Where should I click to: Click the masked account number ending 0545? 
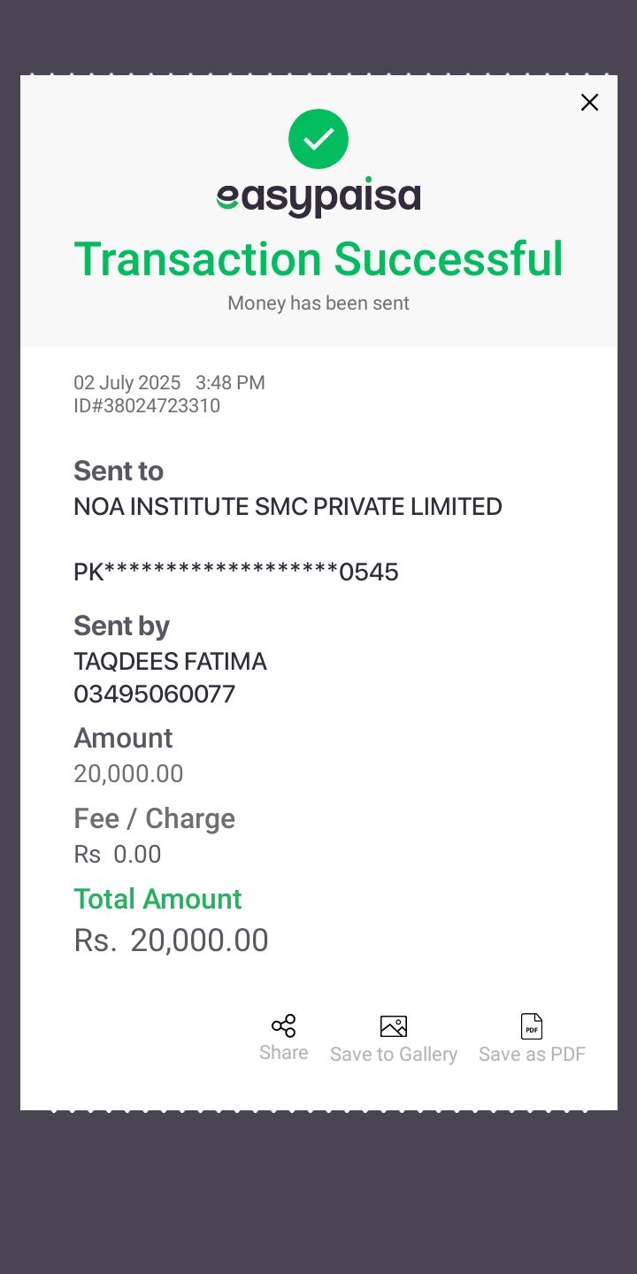click(x=236, y=572)
